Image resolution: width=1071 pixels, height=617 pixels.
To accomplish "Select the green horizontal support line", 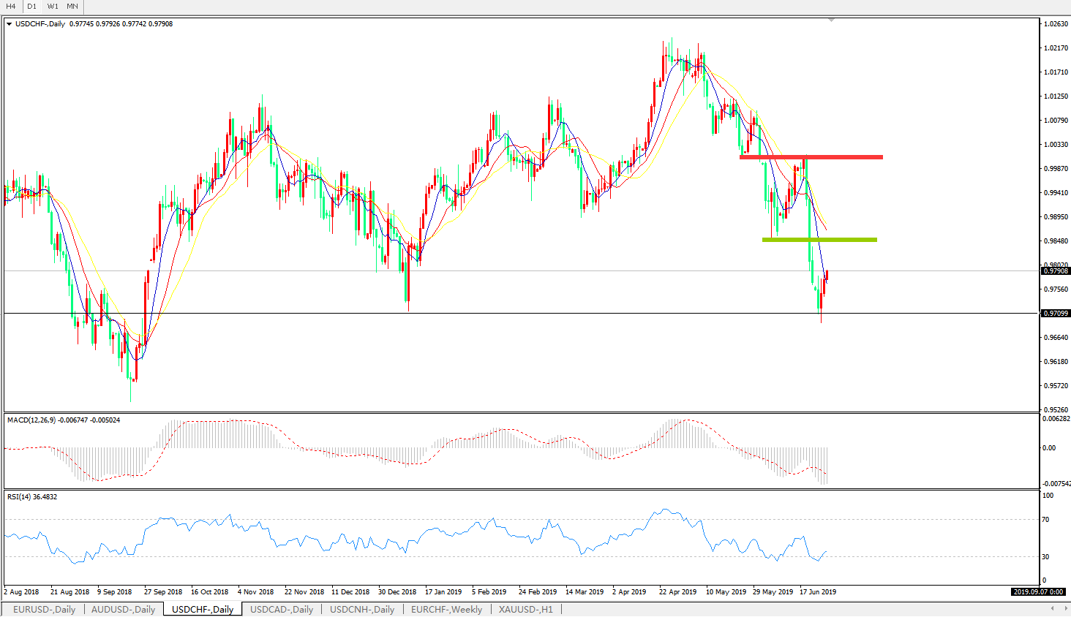I will tap(819, 240).
